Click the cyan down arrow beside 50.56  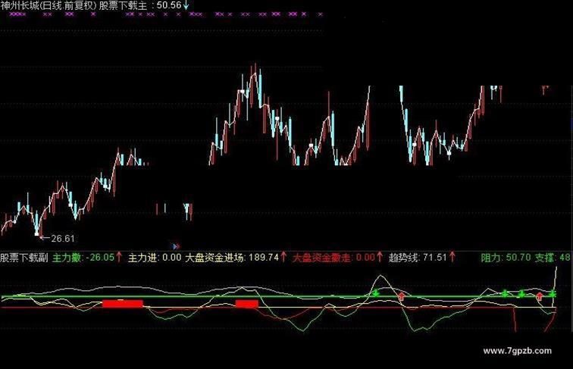[x=186, y=5]
